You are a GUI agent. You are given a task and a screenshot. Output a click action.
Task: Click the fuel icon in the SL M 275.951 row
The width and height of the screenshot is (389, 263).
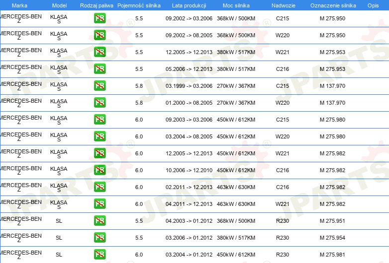coord(99,221)
